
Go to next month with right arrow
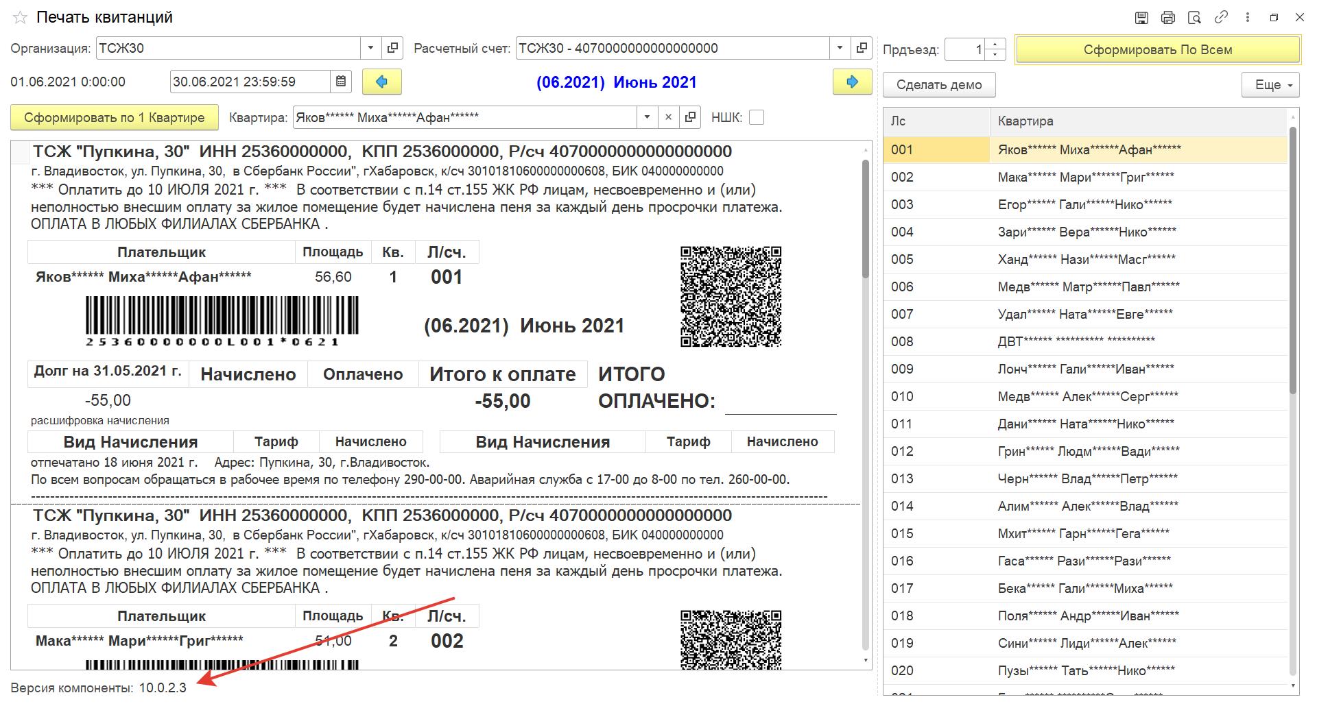click(853, 82)
